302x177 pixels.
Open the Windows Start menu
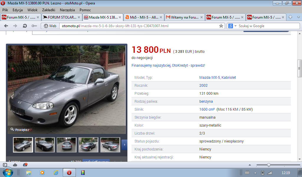pyautogui.click(x=8, y=172)
